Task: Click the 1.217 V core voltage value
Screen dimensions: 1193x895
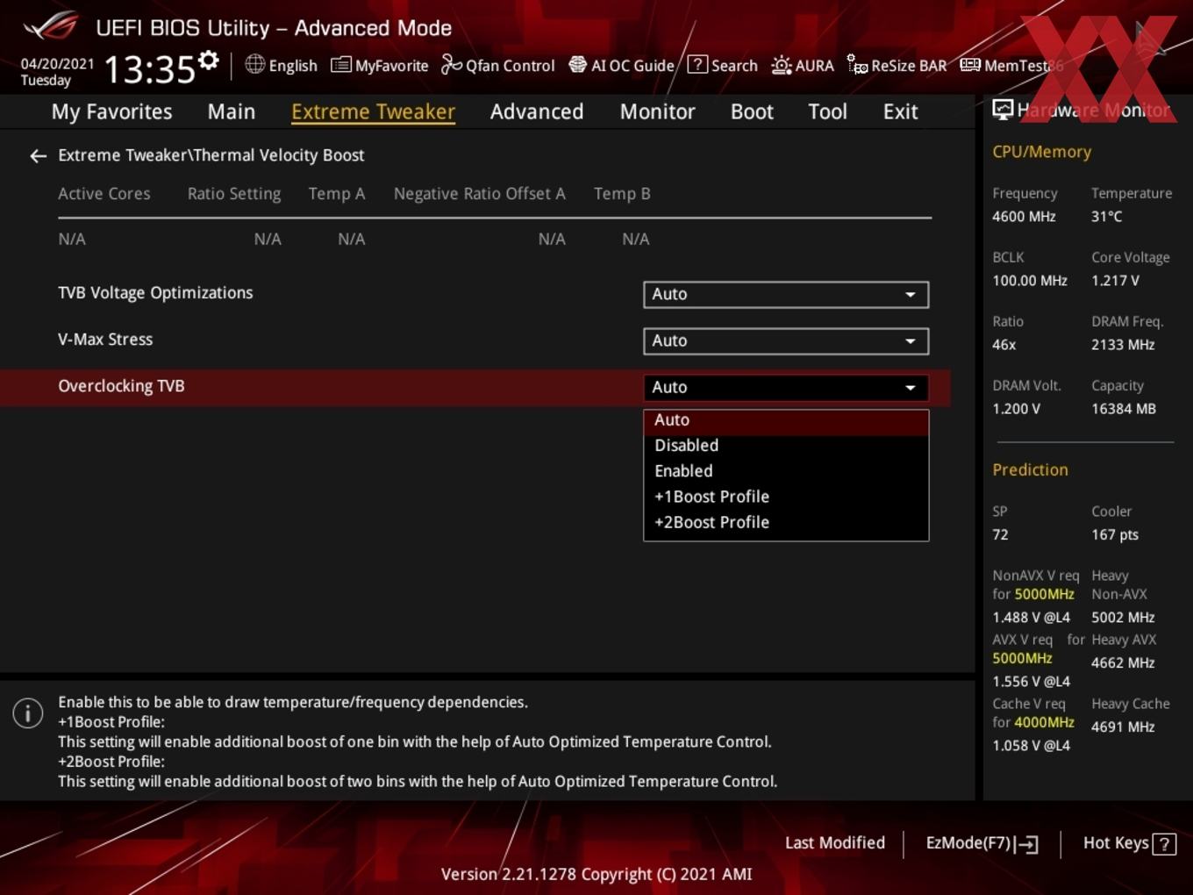Action: (x=1115, y=281)
